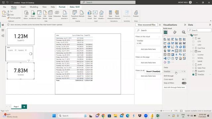
Task: Collapse the Sheet1 table tree
Action: [189, 35]
